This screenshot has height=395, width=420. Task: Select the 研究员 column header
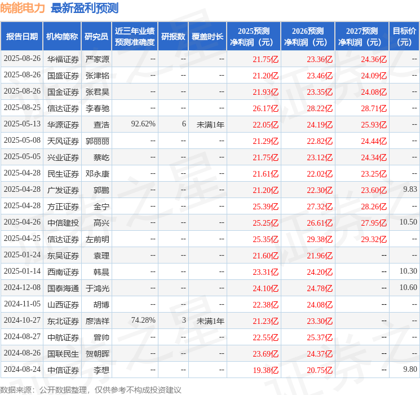coord(96,37)
